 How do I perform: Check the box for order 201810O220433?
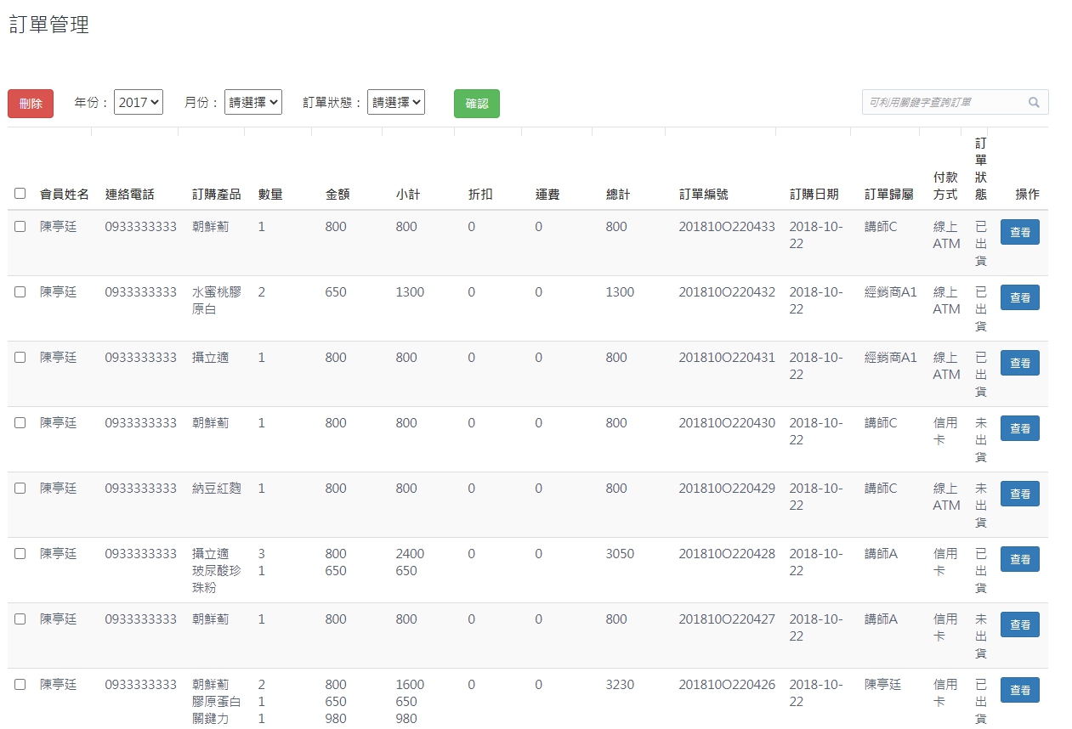pyautogui.click(x=20, y=226)
